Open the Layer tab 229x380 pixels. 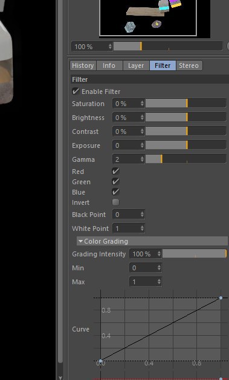[x=136, y=65]
